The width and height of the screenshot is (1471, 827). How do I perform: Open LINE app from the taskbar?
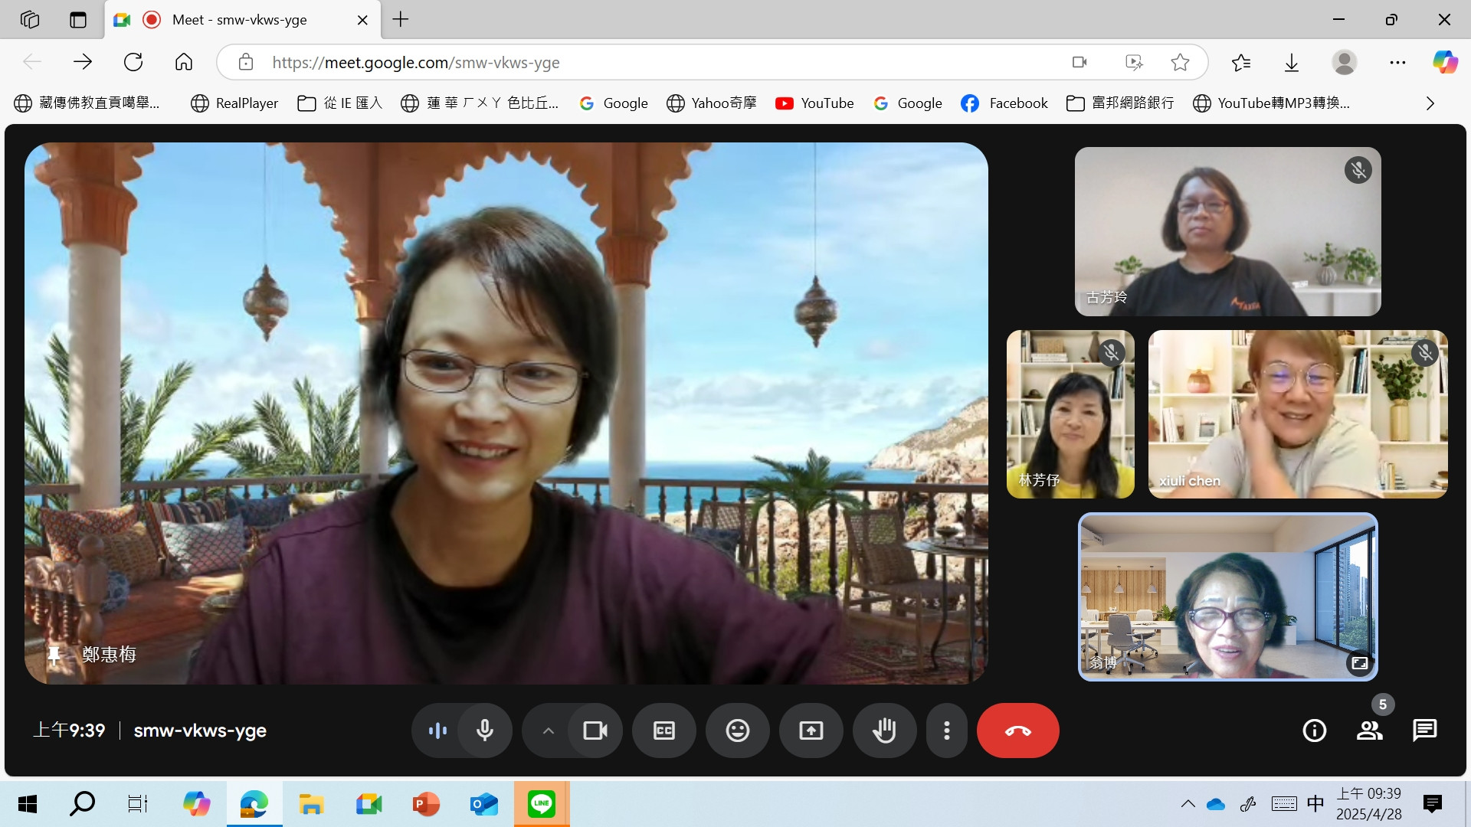(541, 803)
